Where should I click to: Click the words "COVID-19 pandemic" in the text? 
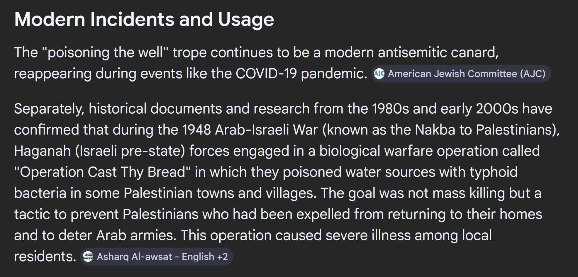(x=301, y=74)
